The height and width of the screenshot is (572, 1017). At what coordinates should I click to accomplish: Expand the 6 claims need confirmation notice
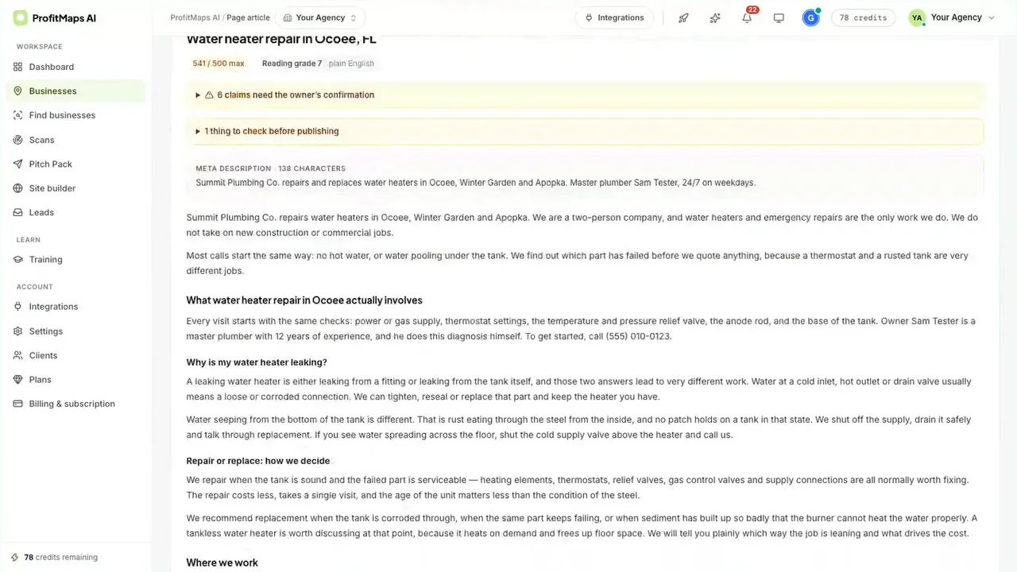(585, 95)
